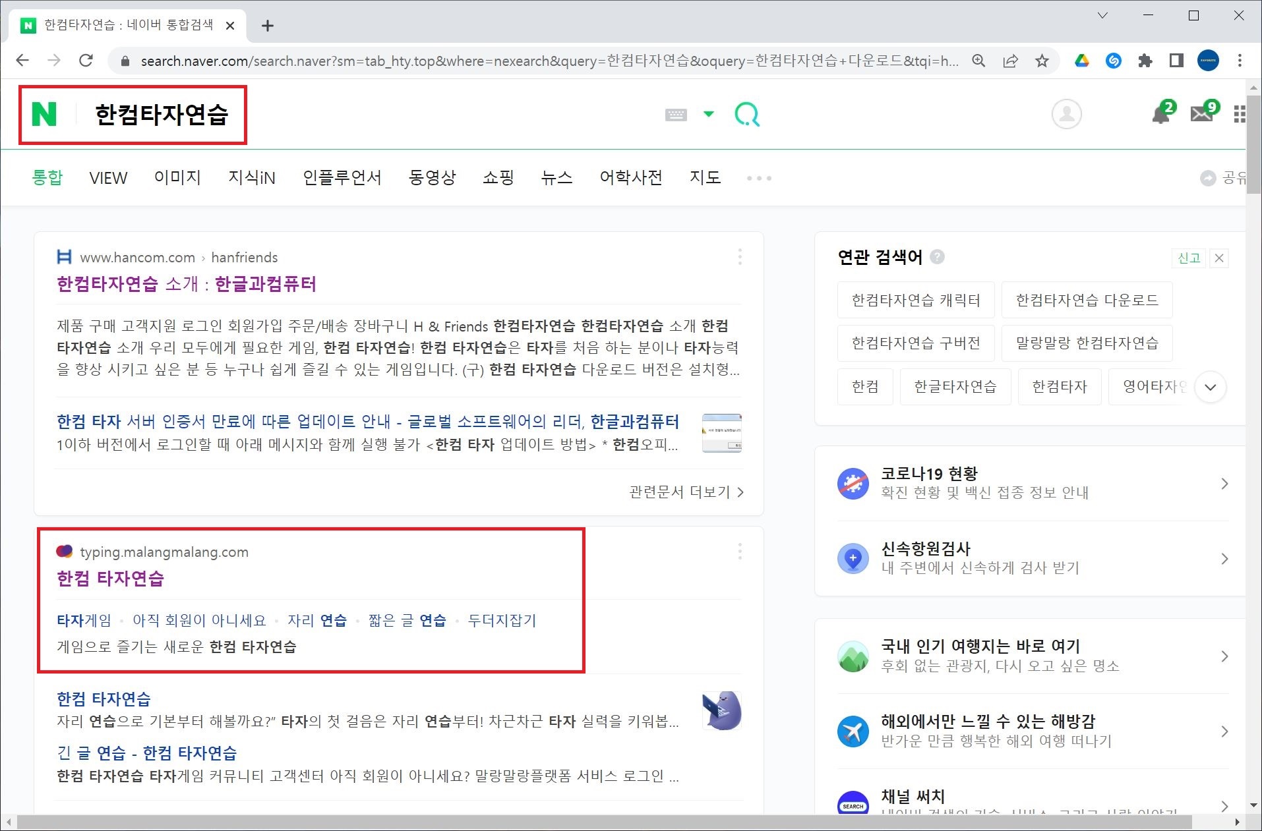
Task: Open the 쇼핑 tab
Action: [x=498, y=177]
